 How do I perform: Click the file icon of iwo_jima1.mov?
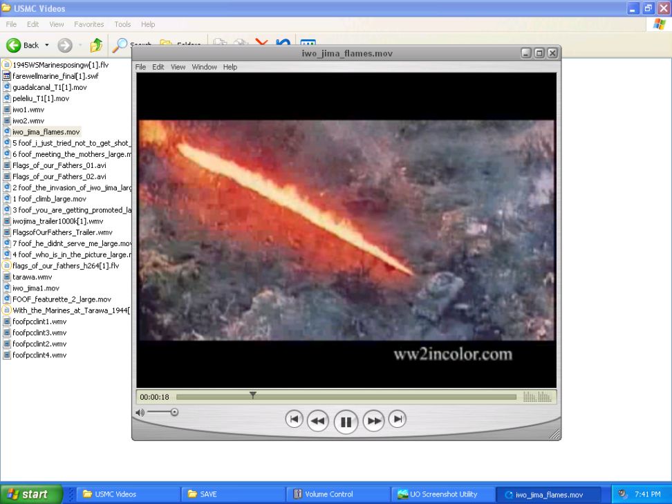coord(6,288)
